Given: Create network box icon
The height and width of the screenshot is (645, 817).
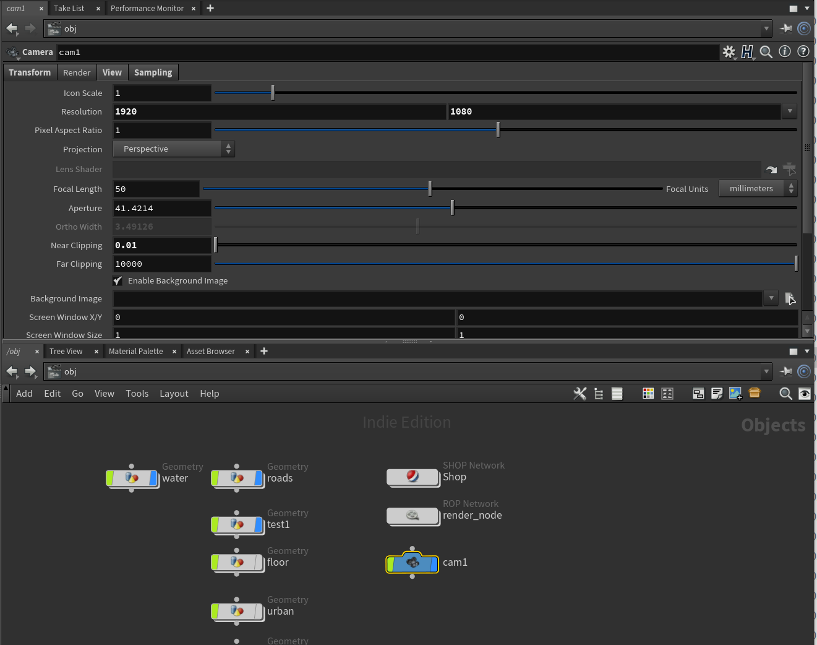Looking at the screenshot, I should 698,394.
